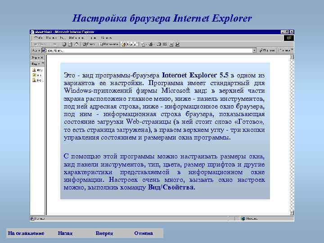Expand the chevron in the history panel toolbar
Viewport: 324px width, 243px height.
click(43, 63)
